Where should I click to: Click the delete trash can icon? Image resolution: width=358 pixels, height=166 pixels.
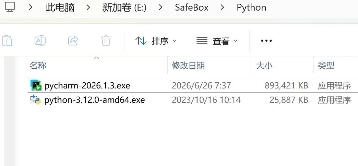pyautogui.click(x=106, y=41)
